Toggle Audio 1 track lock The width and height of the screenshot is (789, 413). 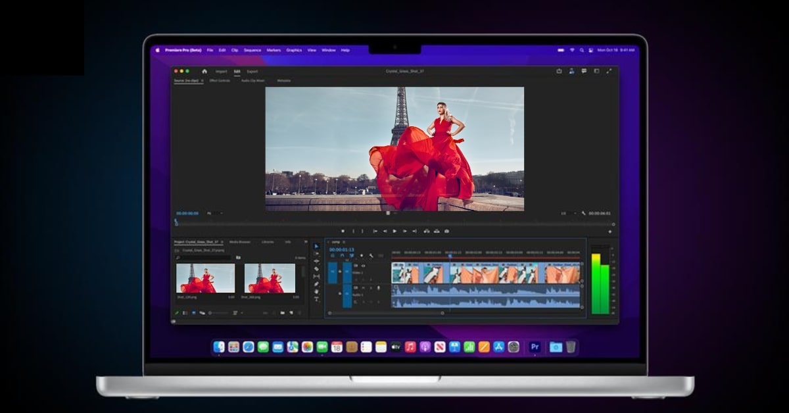pos(340,293)
